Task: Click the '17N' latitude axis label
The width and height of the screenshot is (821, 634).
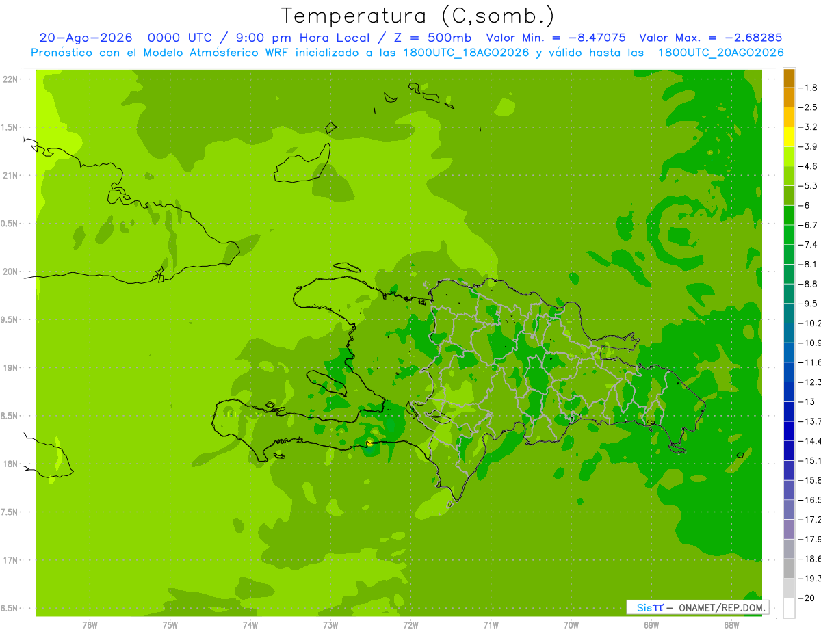Action: [x=10, y=560]
